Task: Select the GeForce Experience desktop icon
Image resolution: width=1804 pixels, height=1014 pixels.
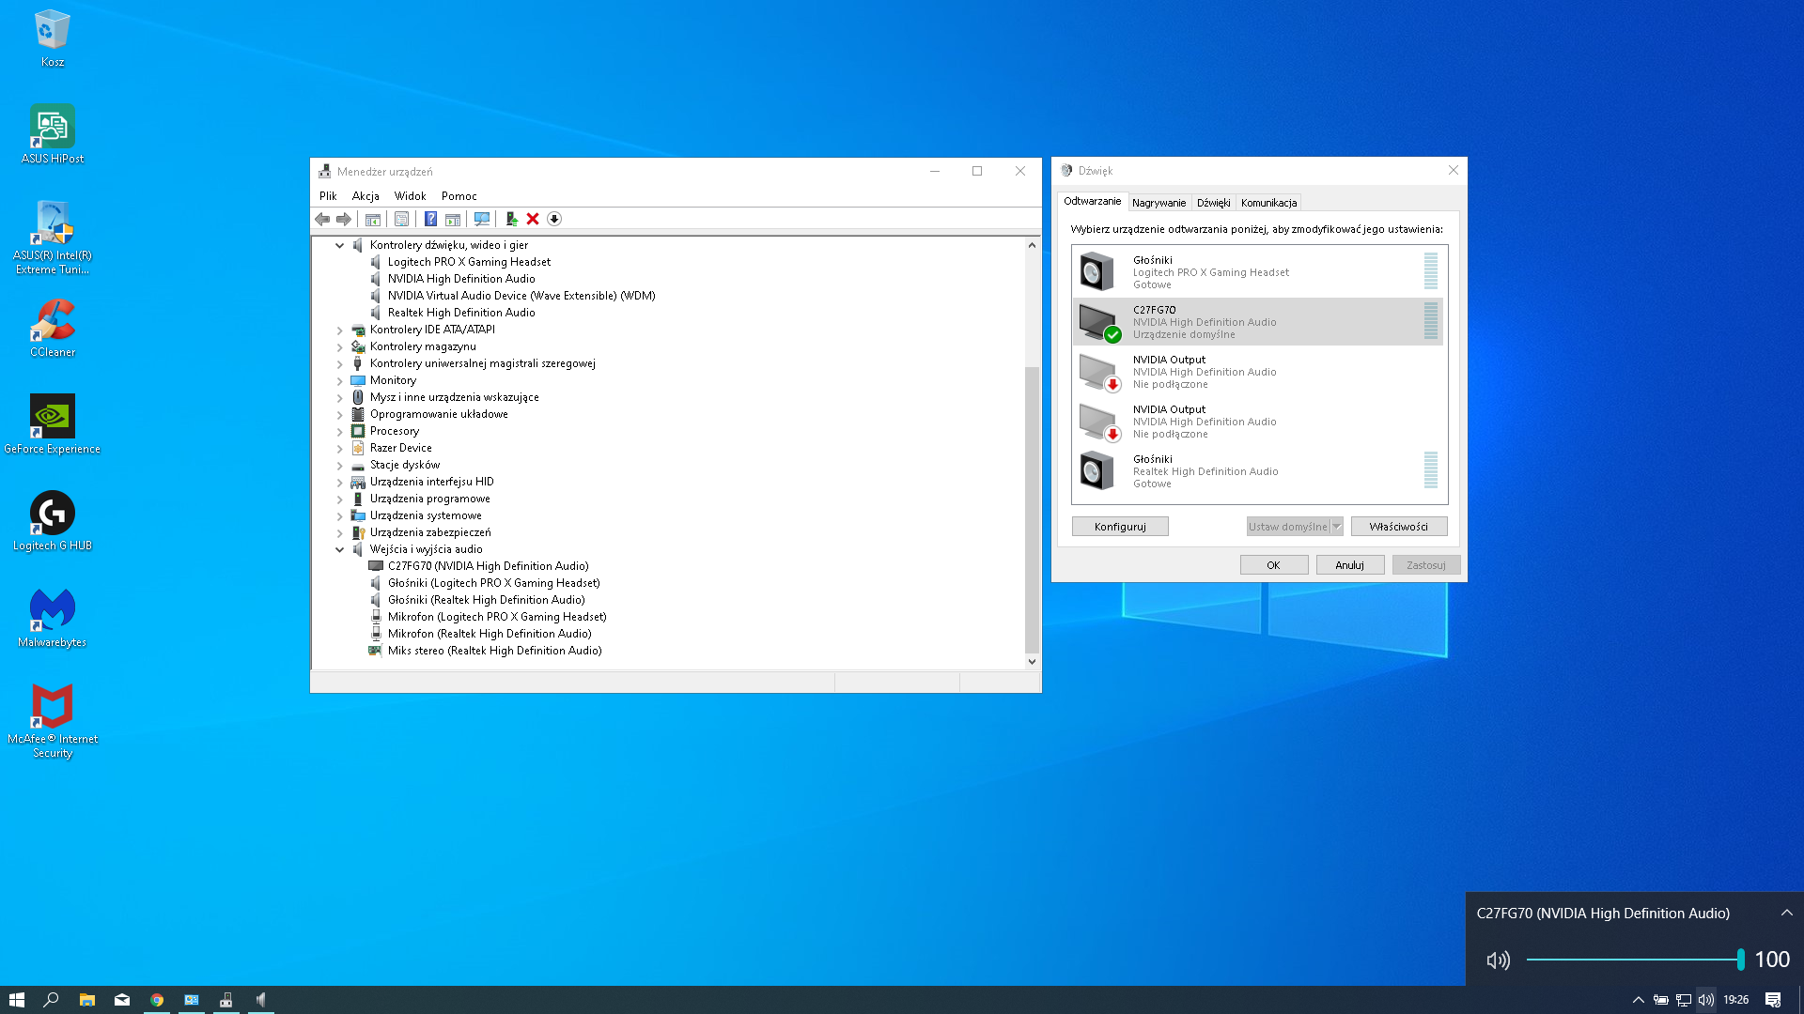Action: click(53, 424)
